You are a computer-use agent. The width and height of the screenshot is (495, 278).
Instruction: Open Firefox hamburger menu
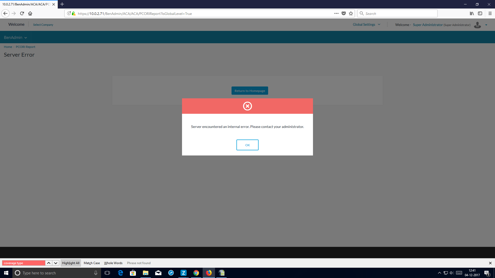click(490, 13)
